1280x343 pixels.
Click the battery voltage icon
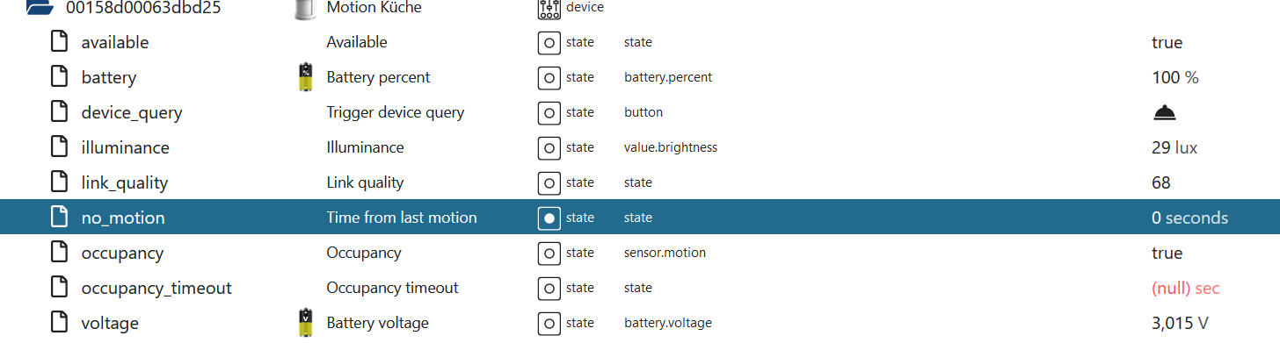[x=305, y=323]
